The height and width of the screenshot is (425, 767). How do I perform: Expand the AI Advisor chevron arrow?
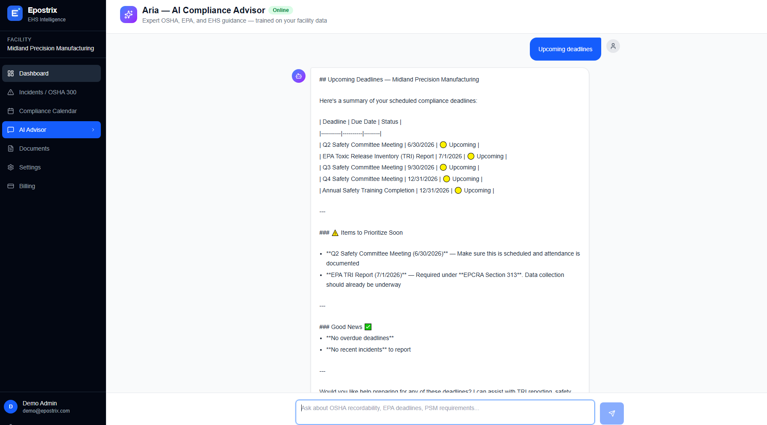pos(93,130)
